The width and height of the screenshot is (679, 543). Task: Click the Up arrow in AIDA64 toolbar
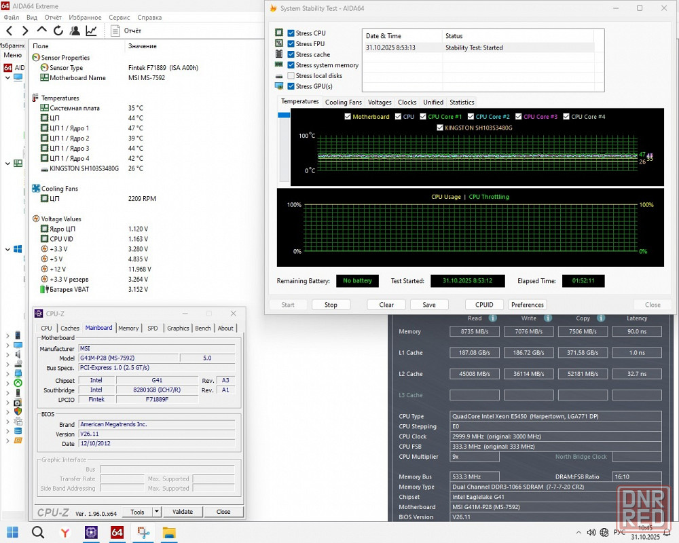click(42, 31)
